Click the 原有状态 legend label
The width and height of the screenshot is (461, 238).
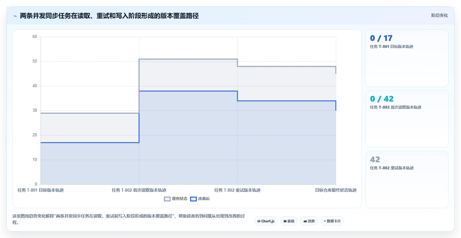[180, 199]
